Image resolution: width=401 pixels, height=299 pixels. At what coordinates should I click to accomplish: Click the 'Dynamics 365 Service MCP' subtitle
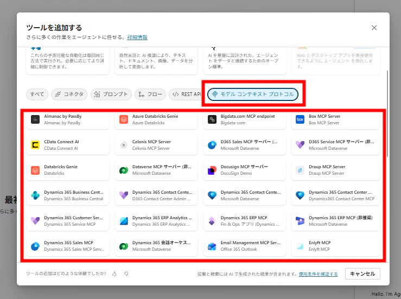(70, 224)
